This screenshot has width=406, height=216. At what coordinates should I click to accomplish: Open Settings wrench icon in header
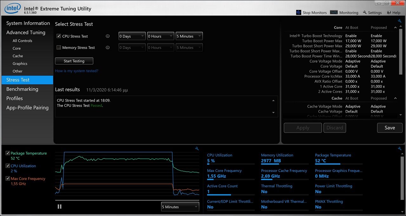[365, 13]
